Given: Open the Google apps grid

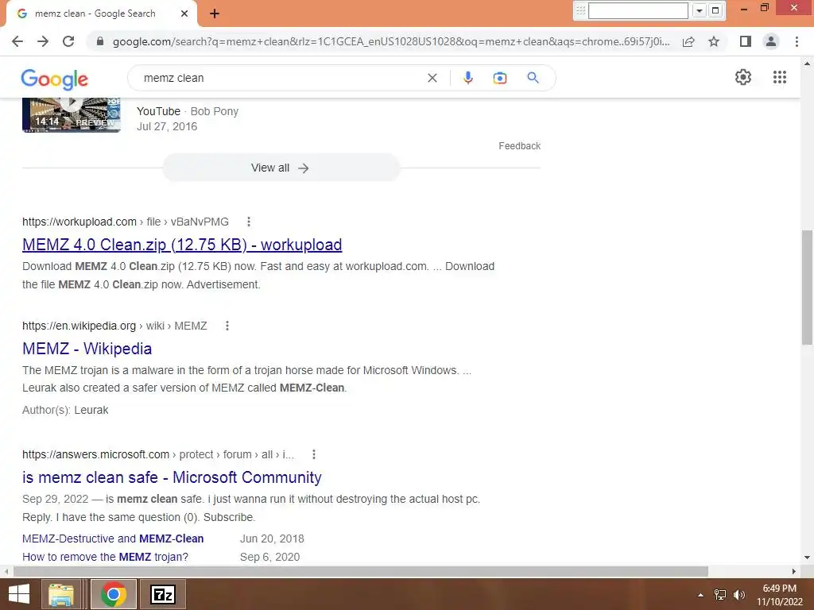Looking at the screenshot, I should pyautogui.click(x=779, y=77).
